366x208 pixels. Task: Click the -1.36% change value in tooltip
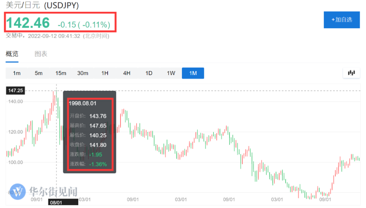[x=98, y=164]
